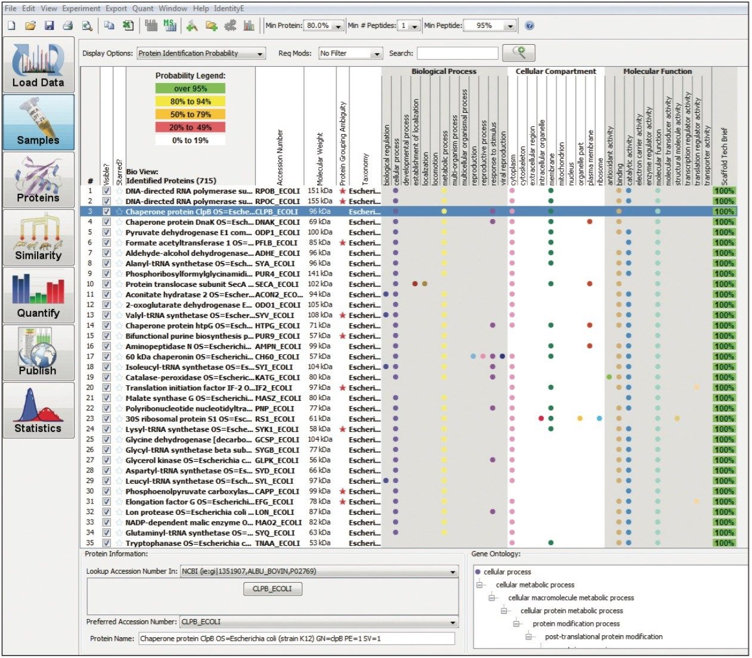The width and height of the screenshot is (752, 658).
Task: Open the IdentityE menu
Action: click(229, 8)
